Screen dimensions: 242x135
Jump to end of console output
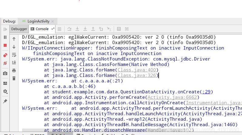[x=14, y=63]
